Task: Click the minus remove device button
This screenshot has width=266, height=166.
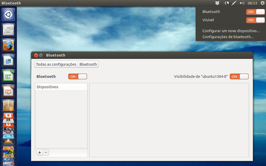Action: (46, 153)
